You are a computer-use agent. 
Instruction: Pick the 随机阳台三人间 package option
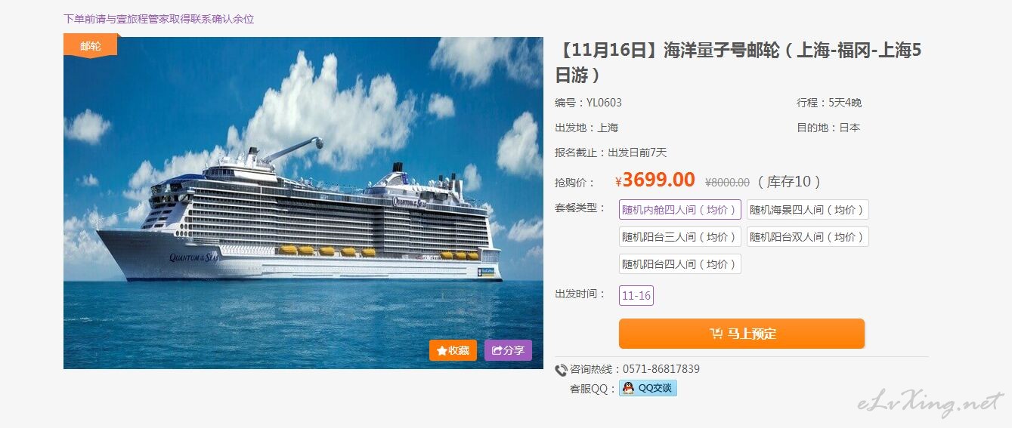(x=679, y=236)
